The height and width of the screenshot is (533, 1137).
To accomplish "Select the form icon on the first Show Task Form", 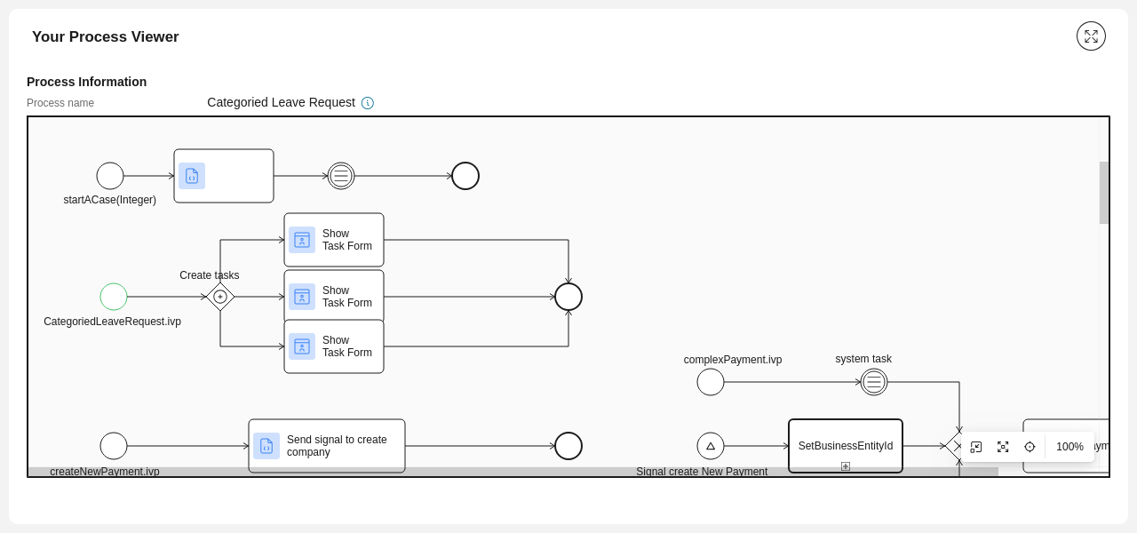I will click(x=302, y=240).
